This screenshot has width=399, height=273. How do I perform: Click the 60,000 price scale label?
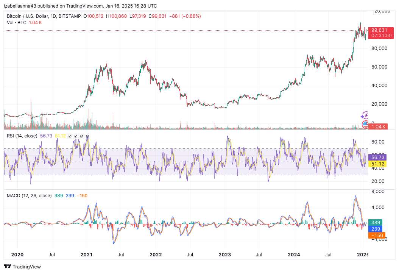tap(379, 67)
